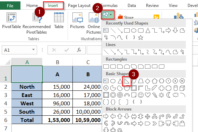Image resolution: width=198 pixels, height=132 pixels.
Task: Choose the Cube shape in Basic Shapes
Action: click(x=182, y=88)
